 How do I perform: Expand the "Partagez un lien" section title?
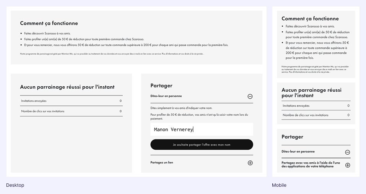click(x=162, y=162)
